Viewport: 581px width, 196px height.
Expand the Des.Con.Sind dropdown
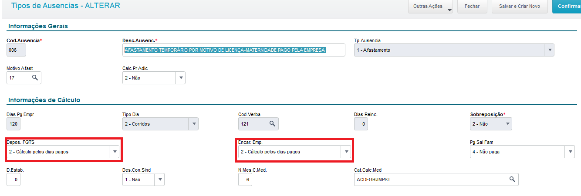click(159, 179)
